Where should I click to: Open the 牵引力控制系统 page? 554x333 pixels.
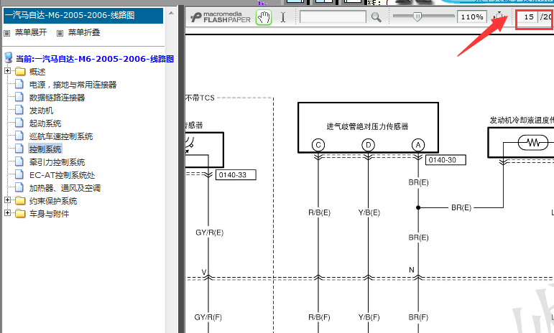tap(57, 162)
